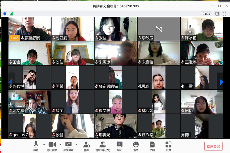Go to previous page of participants
The height and width of the screenshot is (153, 230).
pos(10,82)
